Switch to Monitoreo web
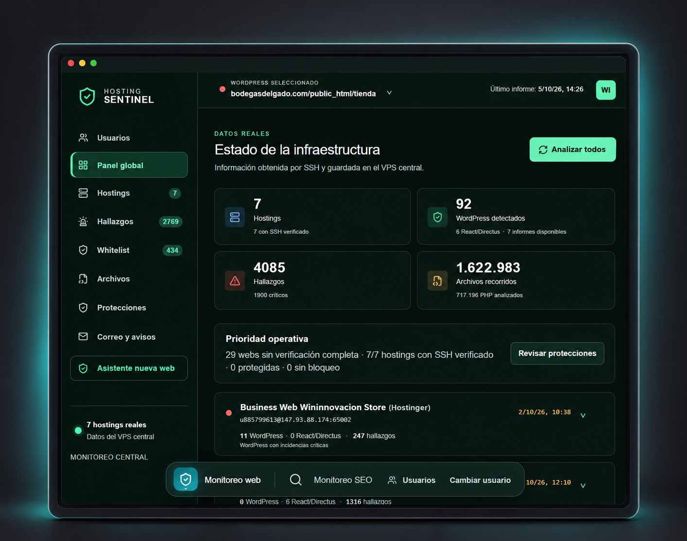 [x=218, y=480]
